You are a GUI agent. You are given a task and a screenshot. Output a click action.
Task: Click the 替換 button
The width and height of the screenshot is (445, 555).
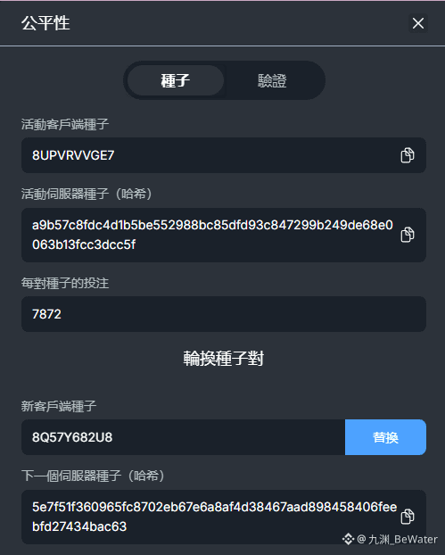point(385,437)
